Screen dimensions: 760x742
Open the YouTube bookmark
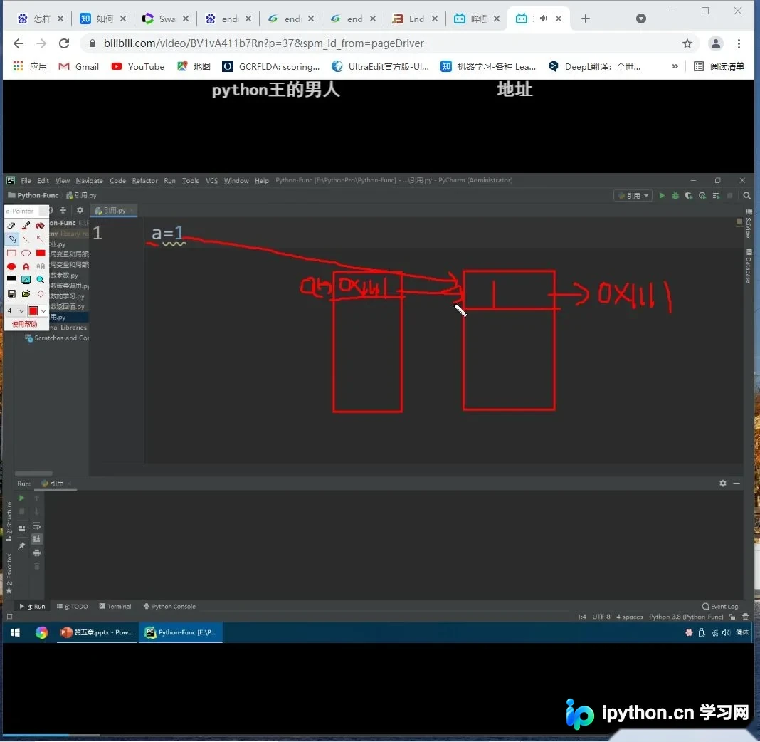[137, 66]
